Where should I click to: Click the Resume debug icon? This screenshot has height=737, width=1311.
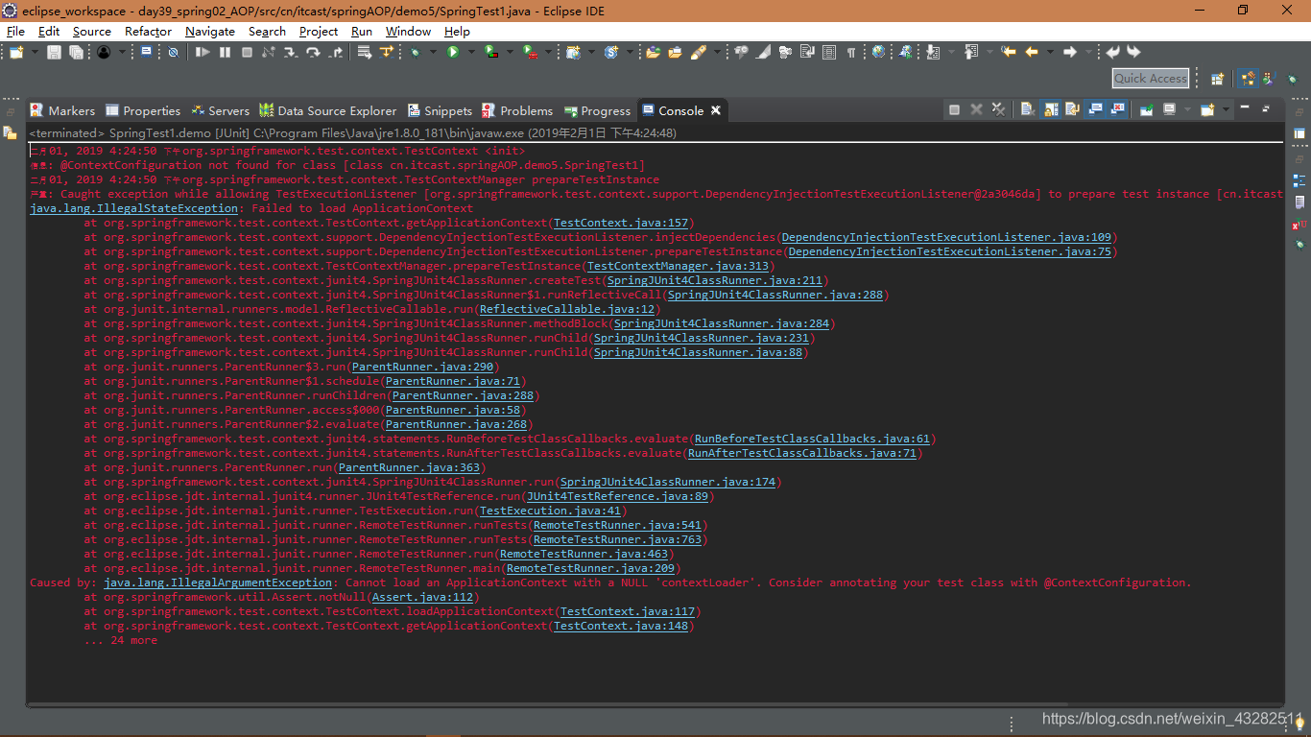pyautogui.click(x=203, y=52)
